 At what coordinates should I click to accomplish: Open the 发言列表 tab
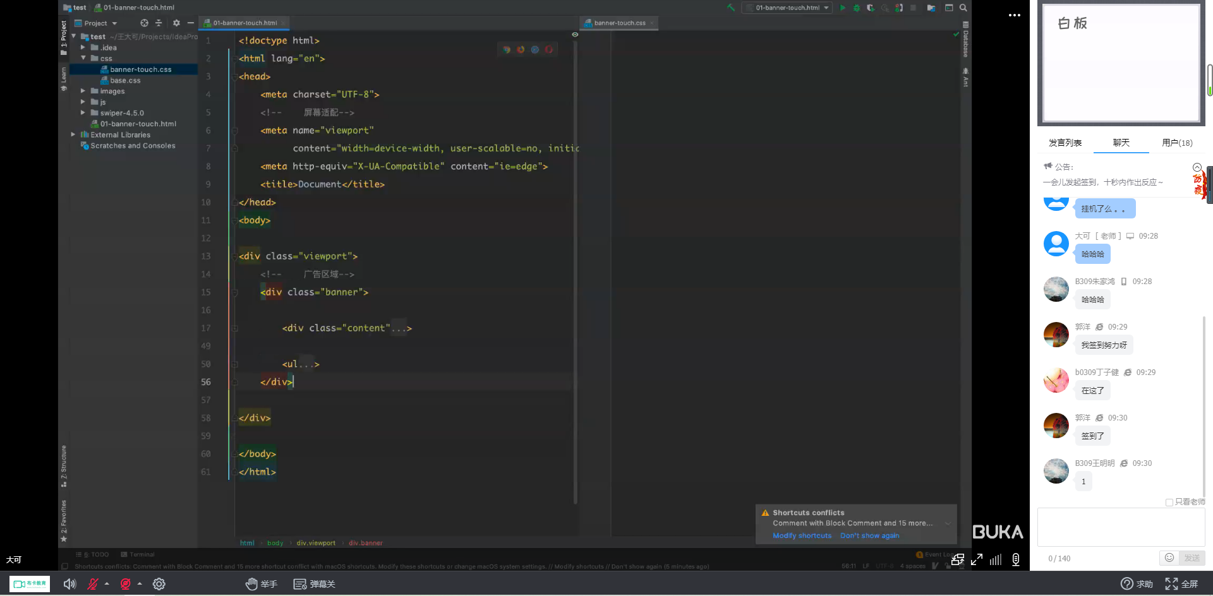1065,143
